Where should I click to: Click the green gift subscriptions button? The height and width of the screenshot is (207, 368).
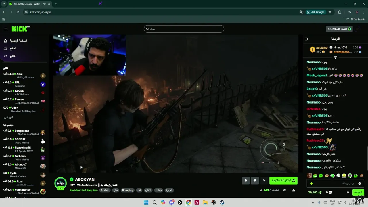[283, 181]
